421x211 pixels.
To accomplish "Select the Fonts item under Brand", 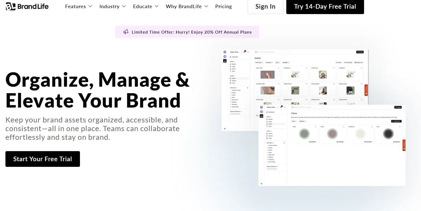I will [x=233, y=71].
